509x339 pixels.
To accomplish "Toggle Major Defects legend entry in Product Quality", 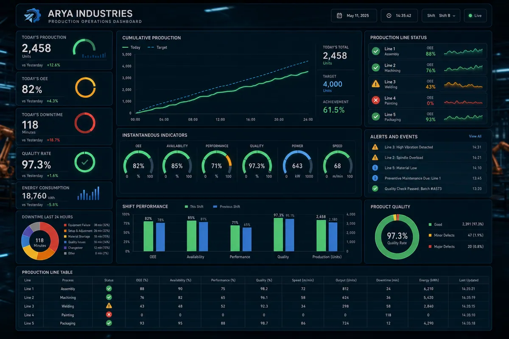I will click(442, 247).
